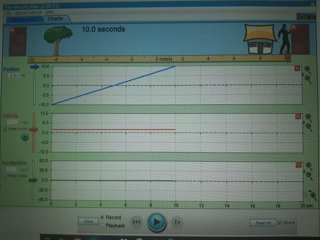Switch to the Charts tab
Screen dimensions: 320x240
(55, 19)
